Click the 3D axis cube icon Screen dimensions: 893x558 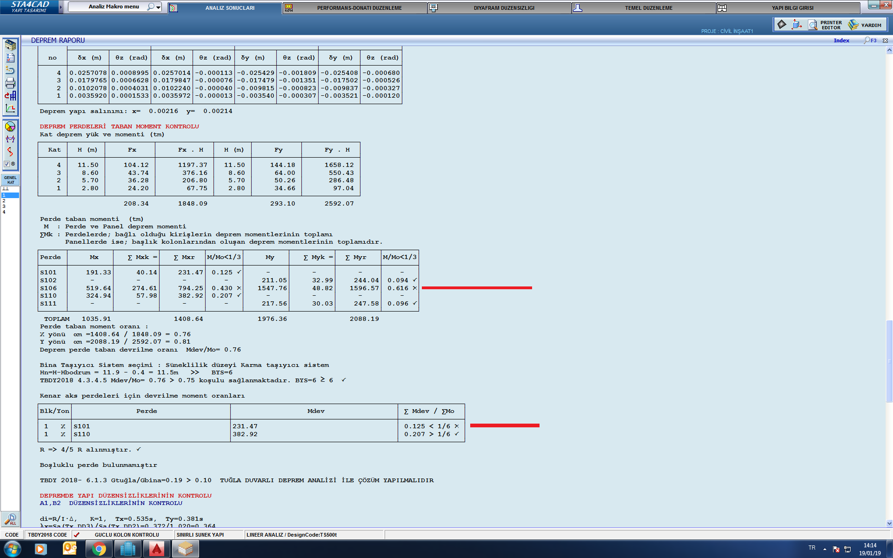[x=797, y=25]
